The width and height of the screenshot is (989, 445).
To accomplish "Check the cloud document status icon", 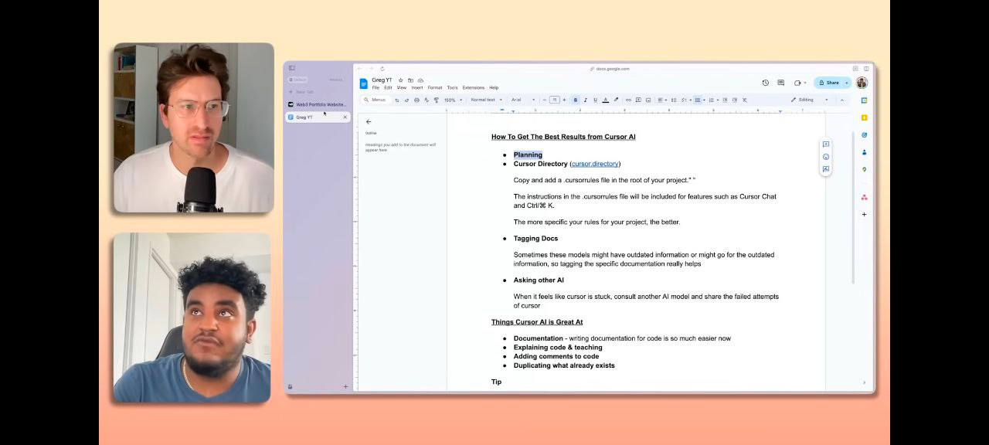I will click(420, 80).
